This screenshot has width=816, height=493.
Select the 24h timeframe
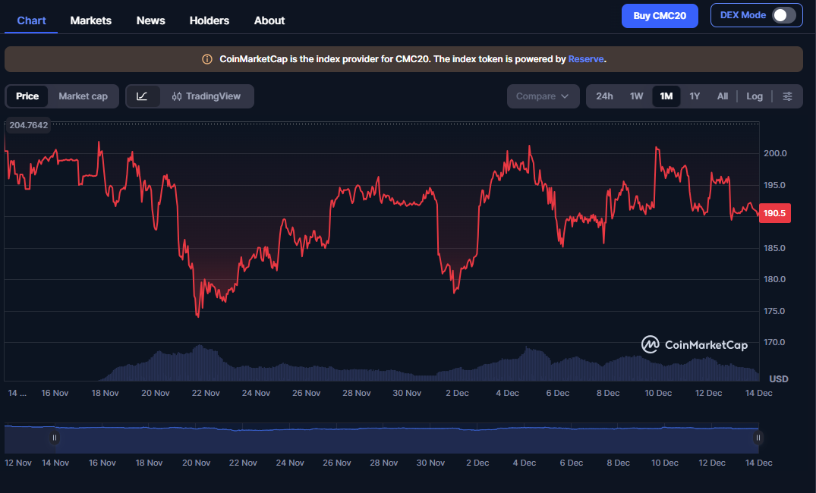[x=603, y=96]
